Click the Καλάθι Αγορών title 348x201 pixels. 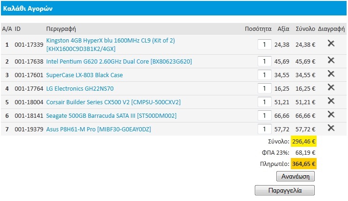(x=28, y=8)
